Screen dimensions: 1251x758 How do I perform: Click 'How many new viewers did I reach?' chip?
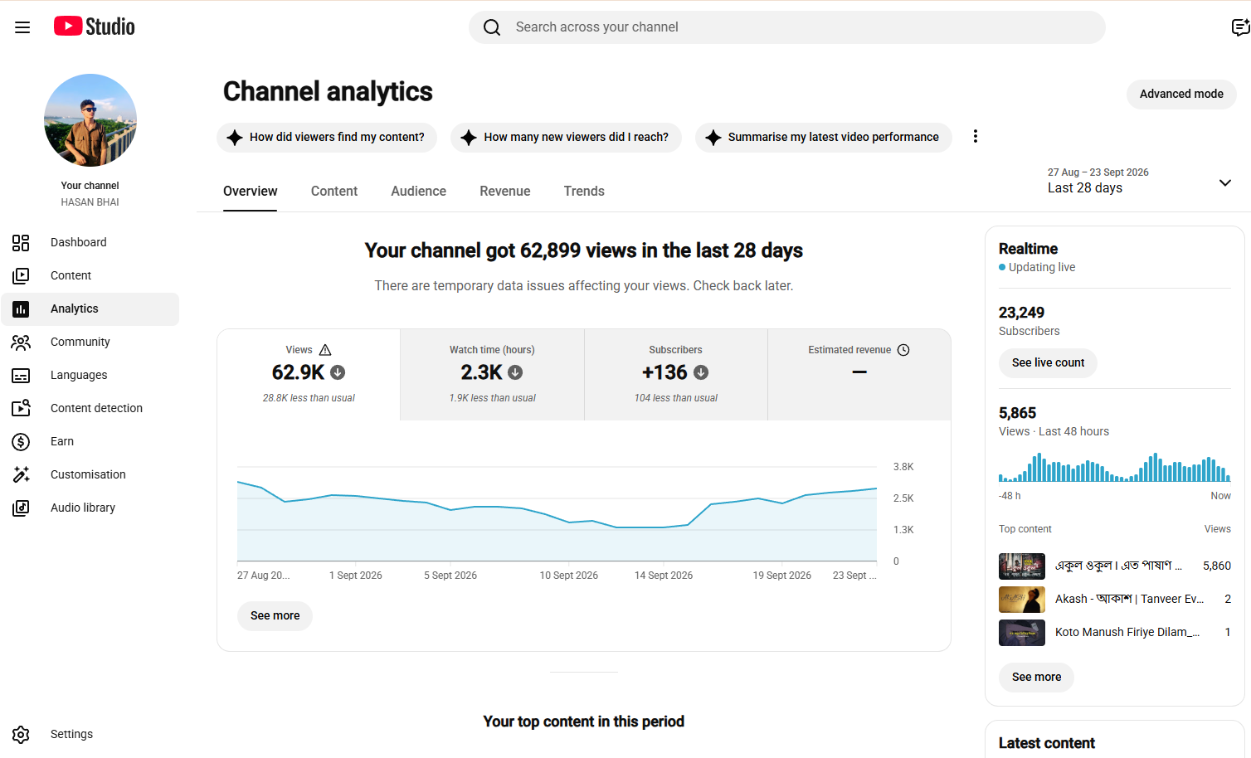(566, 137)
